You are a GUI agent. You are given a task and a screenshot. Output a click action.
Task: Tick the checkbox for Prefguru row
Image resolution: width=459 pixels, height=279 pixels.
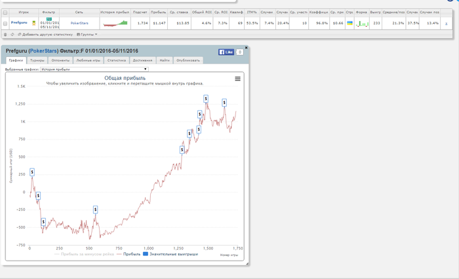tap(5, 24)
